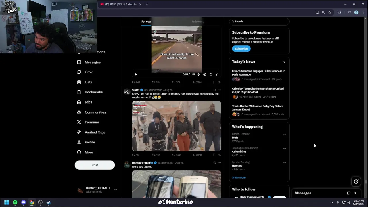Expand the More menu in sidebar
The height and width of the screenshot is (207, 368).
coord(85,152)
